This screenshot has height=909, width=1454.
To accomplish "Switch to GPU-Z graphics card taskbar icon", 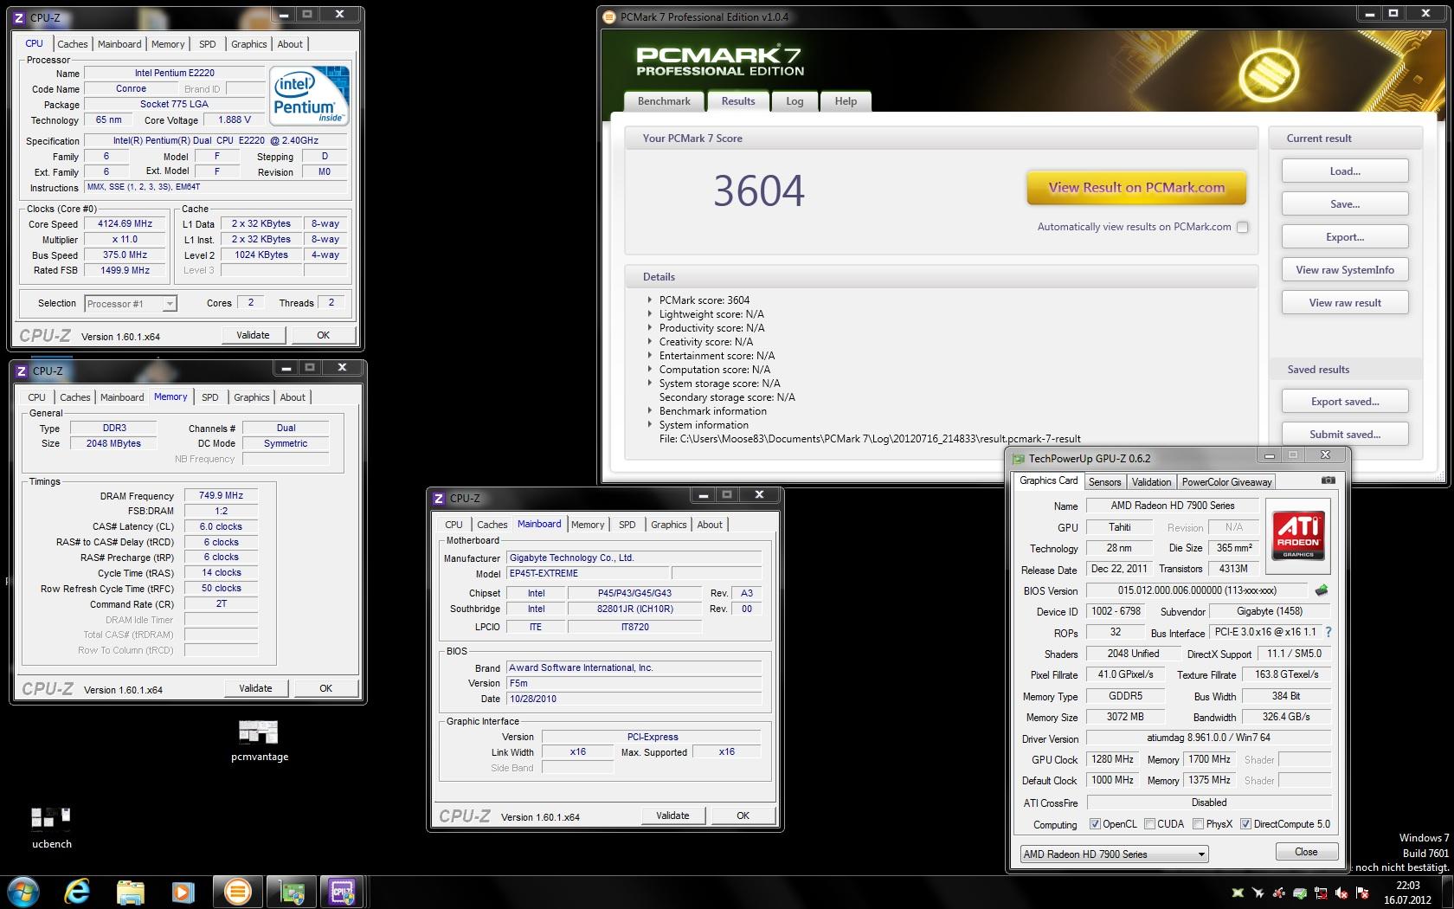I will pos(291,891).
